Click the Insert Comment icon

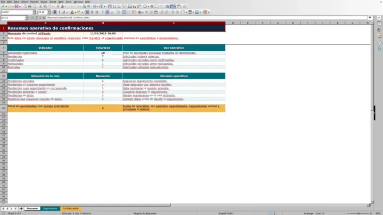pyautogui.click(x=157, y=6)
